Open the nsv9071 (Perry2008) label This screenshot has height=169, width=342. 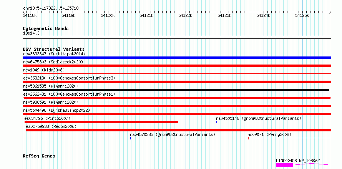point(269,134)
